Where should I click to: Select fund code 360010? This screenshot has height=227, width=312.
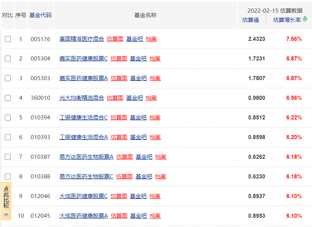click(40, 98)
